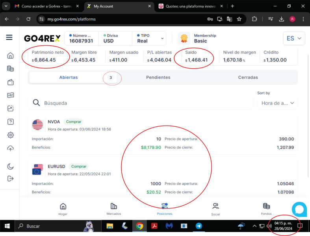Screen dimensions: 310x236
Task: Open the settings gear in the sidebar
Action: tap(10, 135)
